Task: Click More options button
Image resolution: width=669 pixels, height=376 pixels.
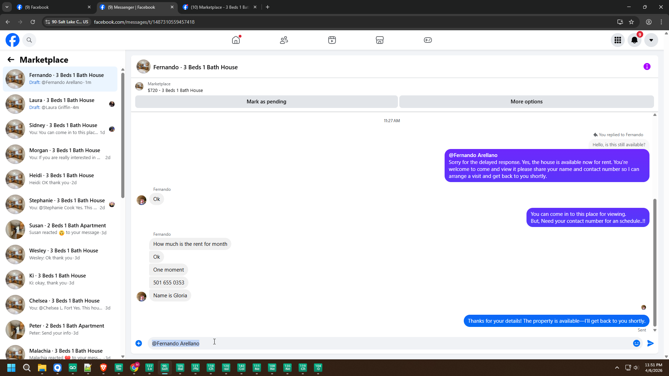Action: tap(526, 102)
